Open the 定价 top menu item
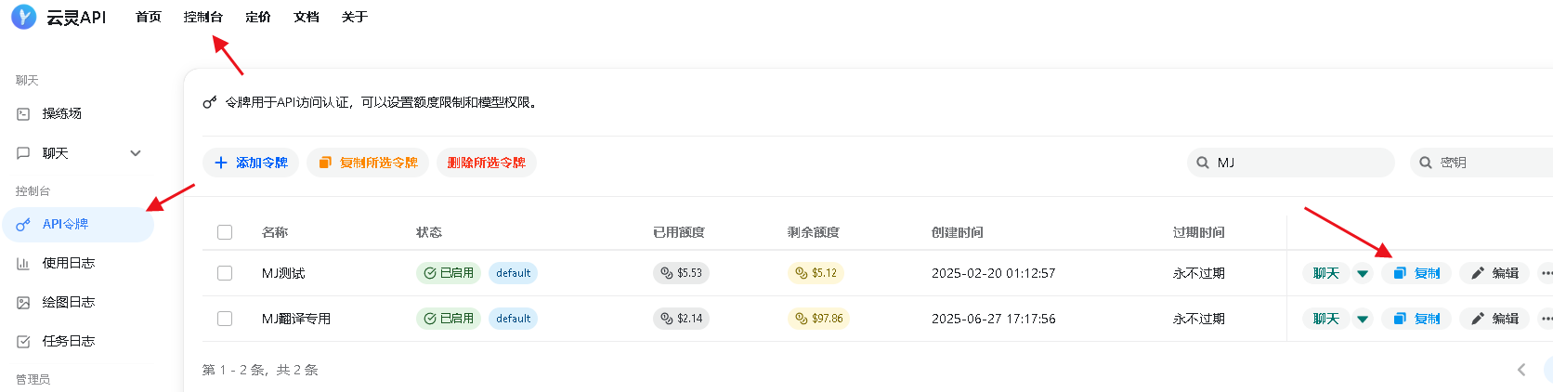Image resolution: width=1553 pixels, height=392 pixels. tap(258, 17)
